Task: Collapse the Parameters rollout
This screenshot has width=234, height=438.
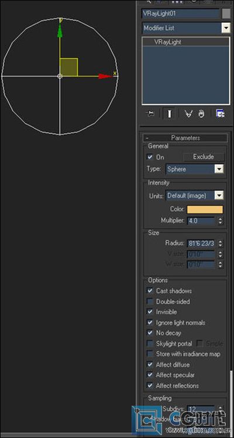Action: point(185,138)
